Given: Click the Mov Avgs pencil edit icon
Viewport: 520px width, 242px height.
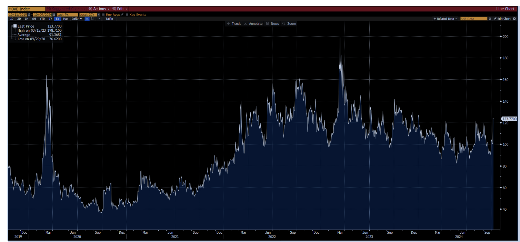Looking at the screenshot, I should click(122, 14).
